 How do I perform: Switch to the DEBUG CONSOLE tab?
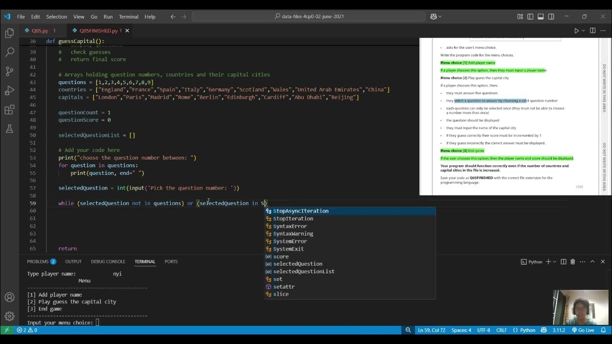108,261
